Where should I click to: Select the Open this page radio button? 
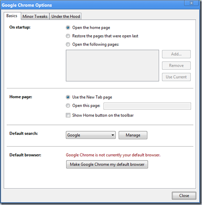coord(68,106)
